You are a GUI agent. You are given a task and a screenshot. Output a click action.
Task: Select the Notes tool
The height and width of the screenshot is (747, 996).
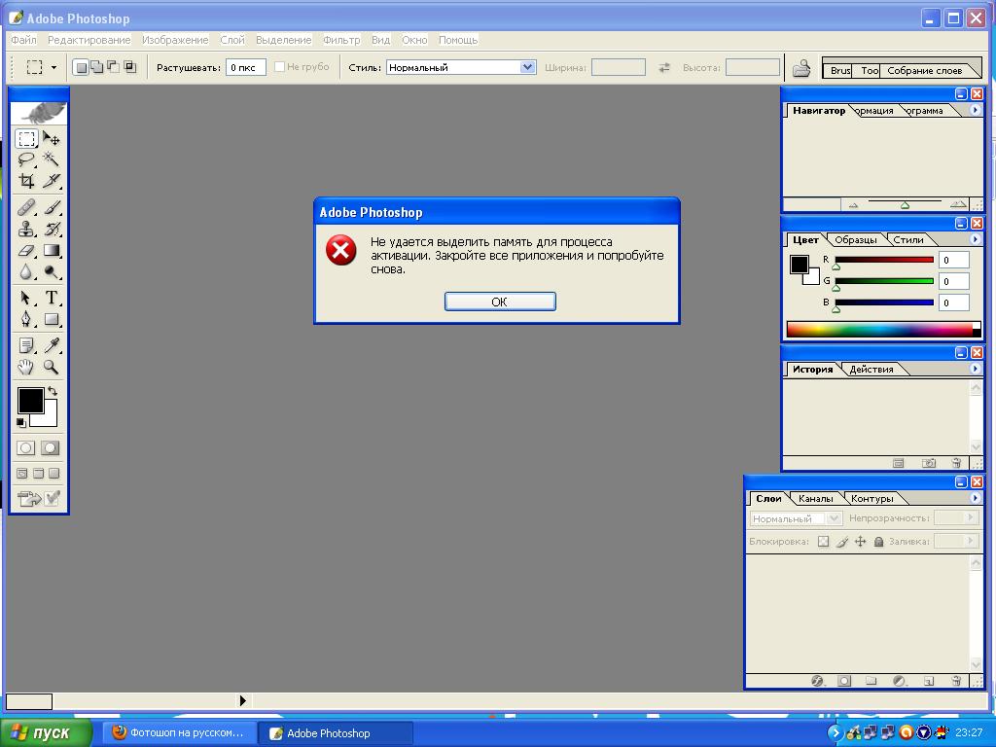tap(26, 345)
